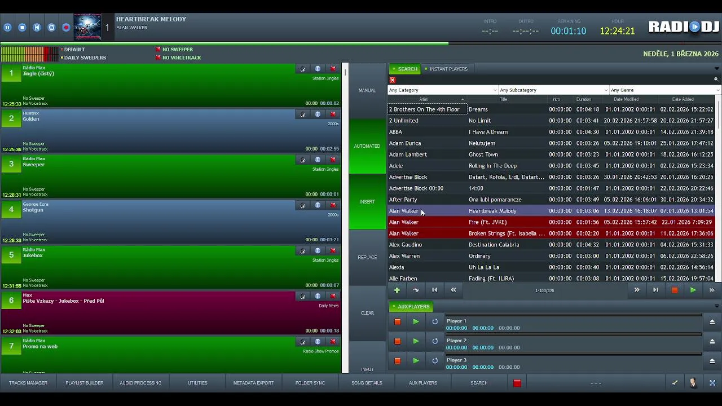Pause the main player
The image size is (722, 406).
7,27
